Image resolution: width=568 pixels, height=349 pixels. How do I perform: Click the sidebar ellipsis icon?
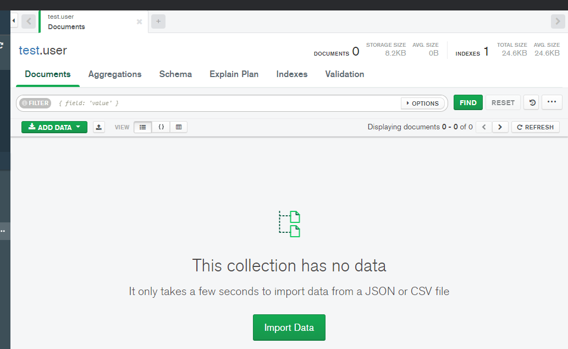click(3, 231)
